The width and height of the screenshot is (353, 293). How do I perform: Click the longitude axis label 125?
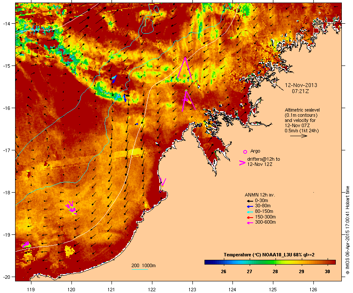coord(273,290)
